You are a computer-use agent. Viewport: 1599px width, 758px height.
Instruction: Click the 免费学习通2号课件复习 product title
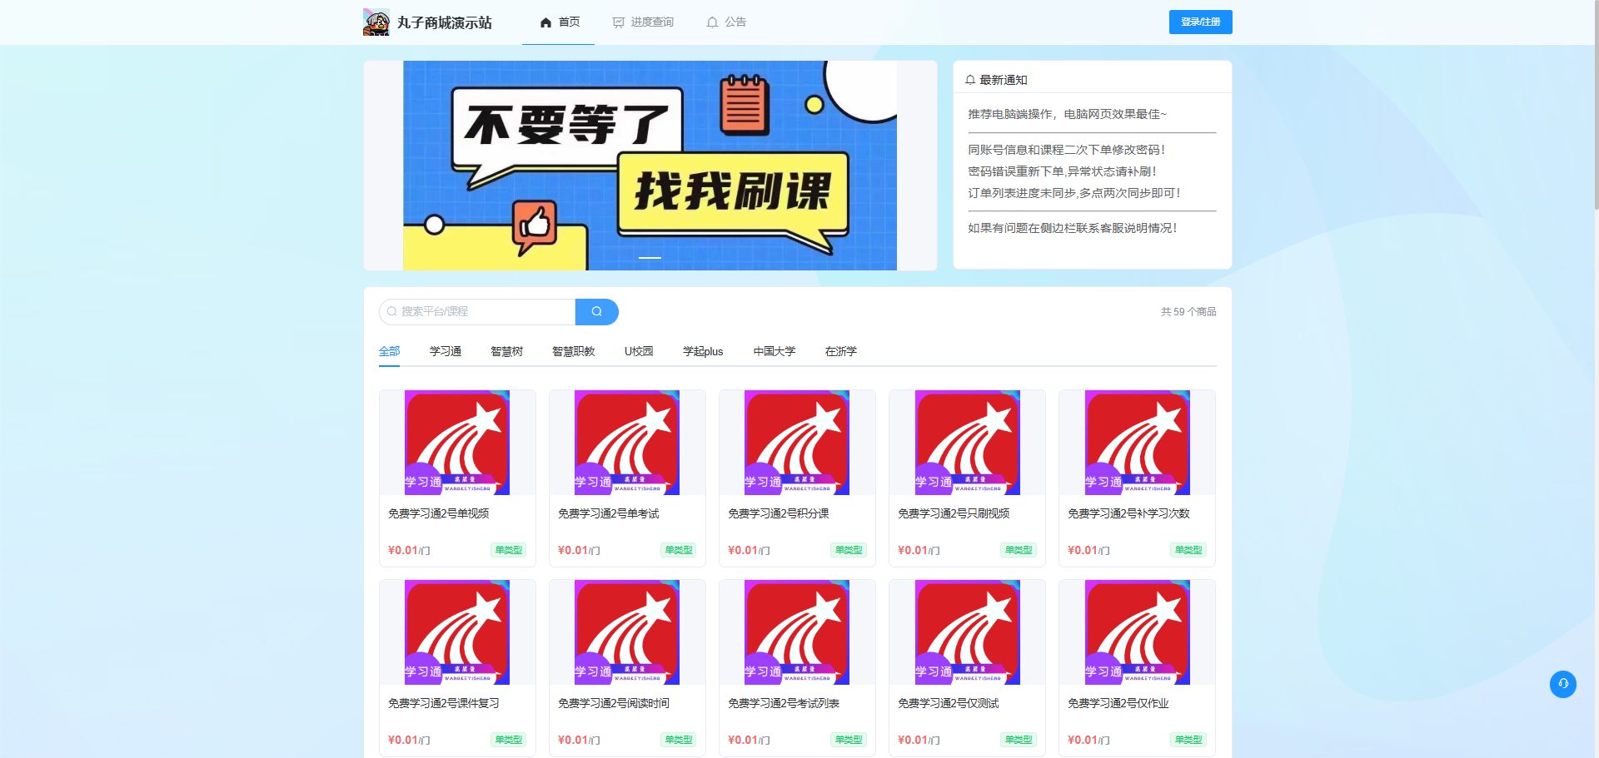click(444, 704)
